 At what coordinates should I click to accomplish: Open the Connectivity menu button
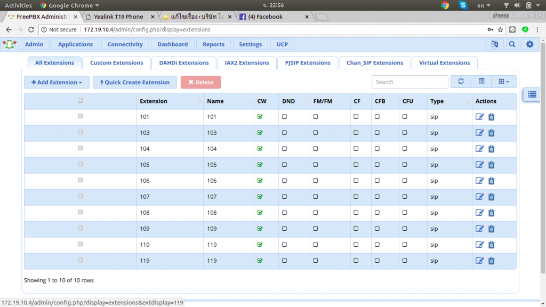(125, 44)
